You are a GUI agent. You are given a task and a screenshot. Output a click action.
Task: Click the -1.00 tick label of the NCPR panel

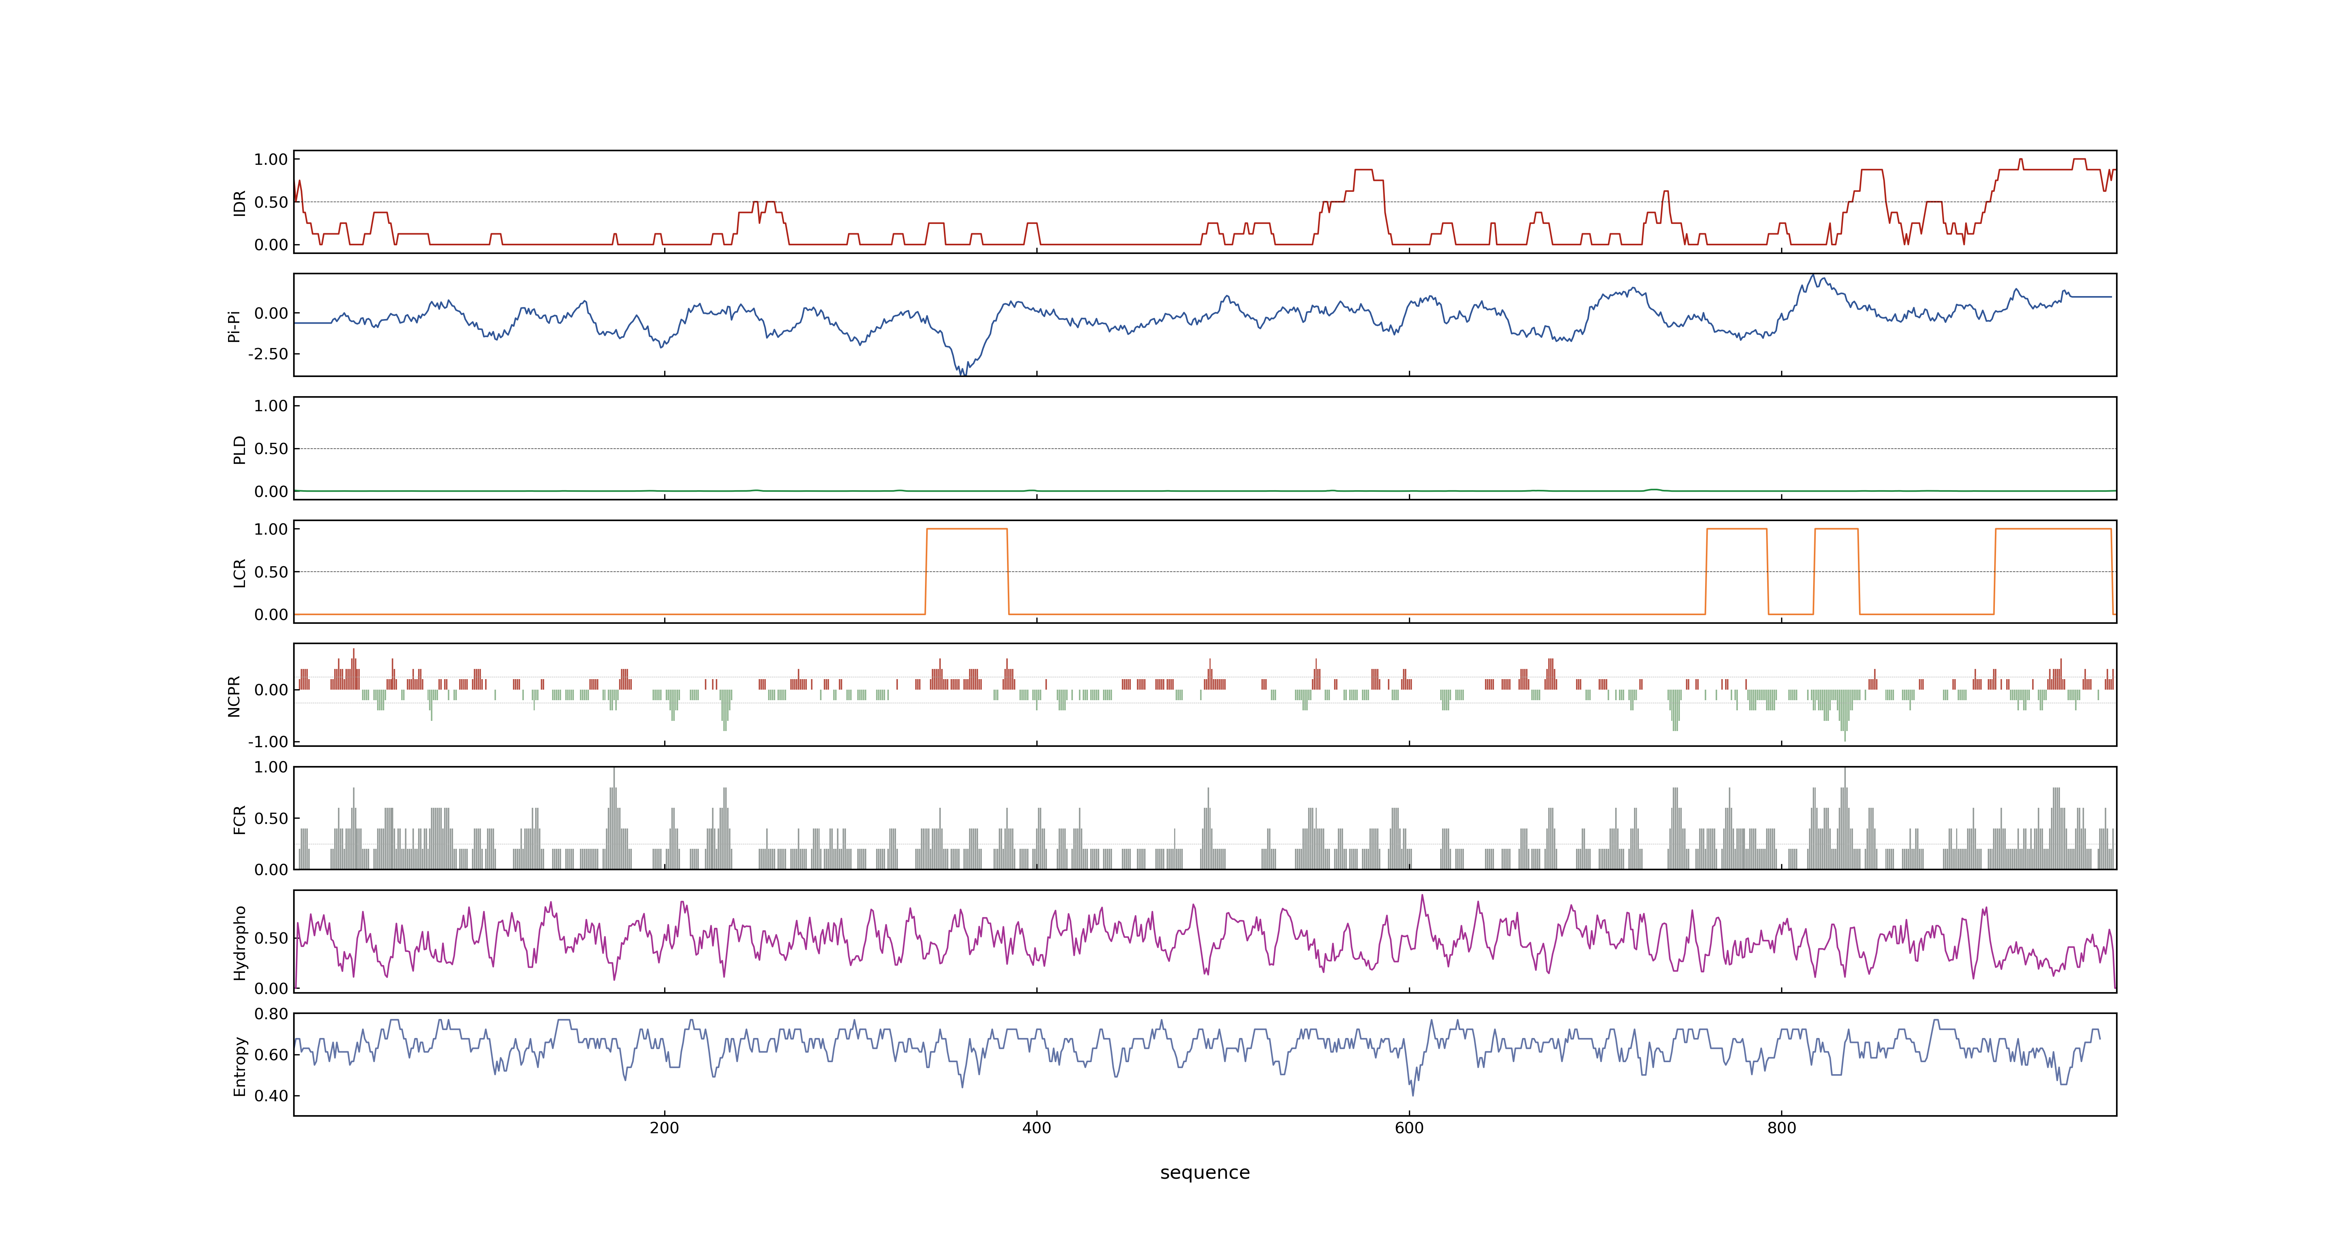coord(268,742)
